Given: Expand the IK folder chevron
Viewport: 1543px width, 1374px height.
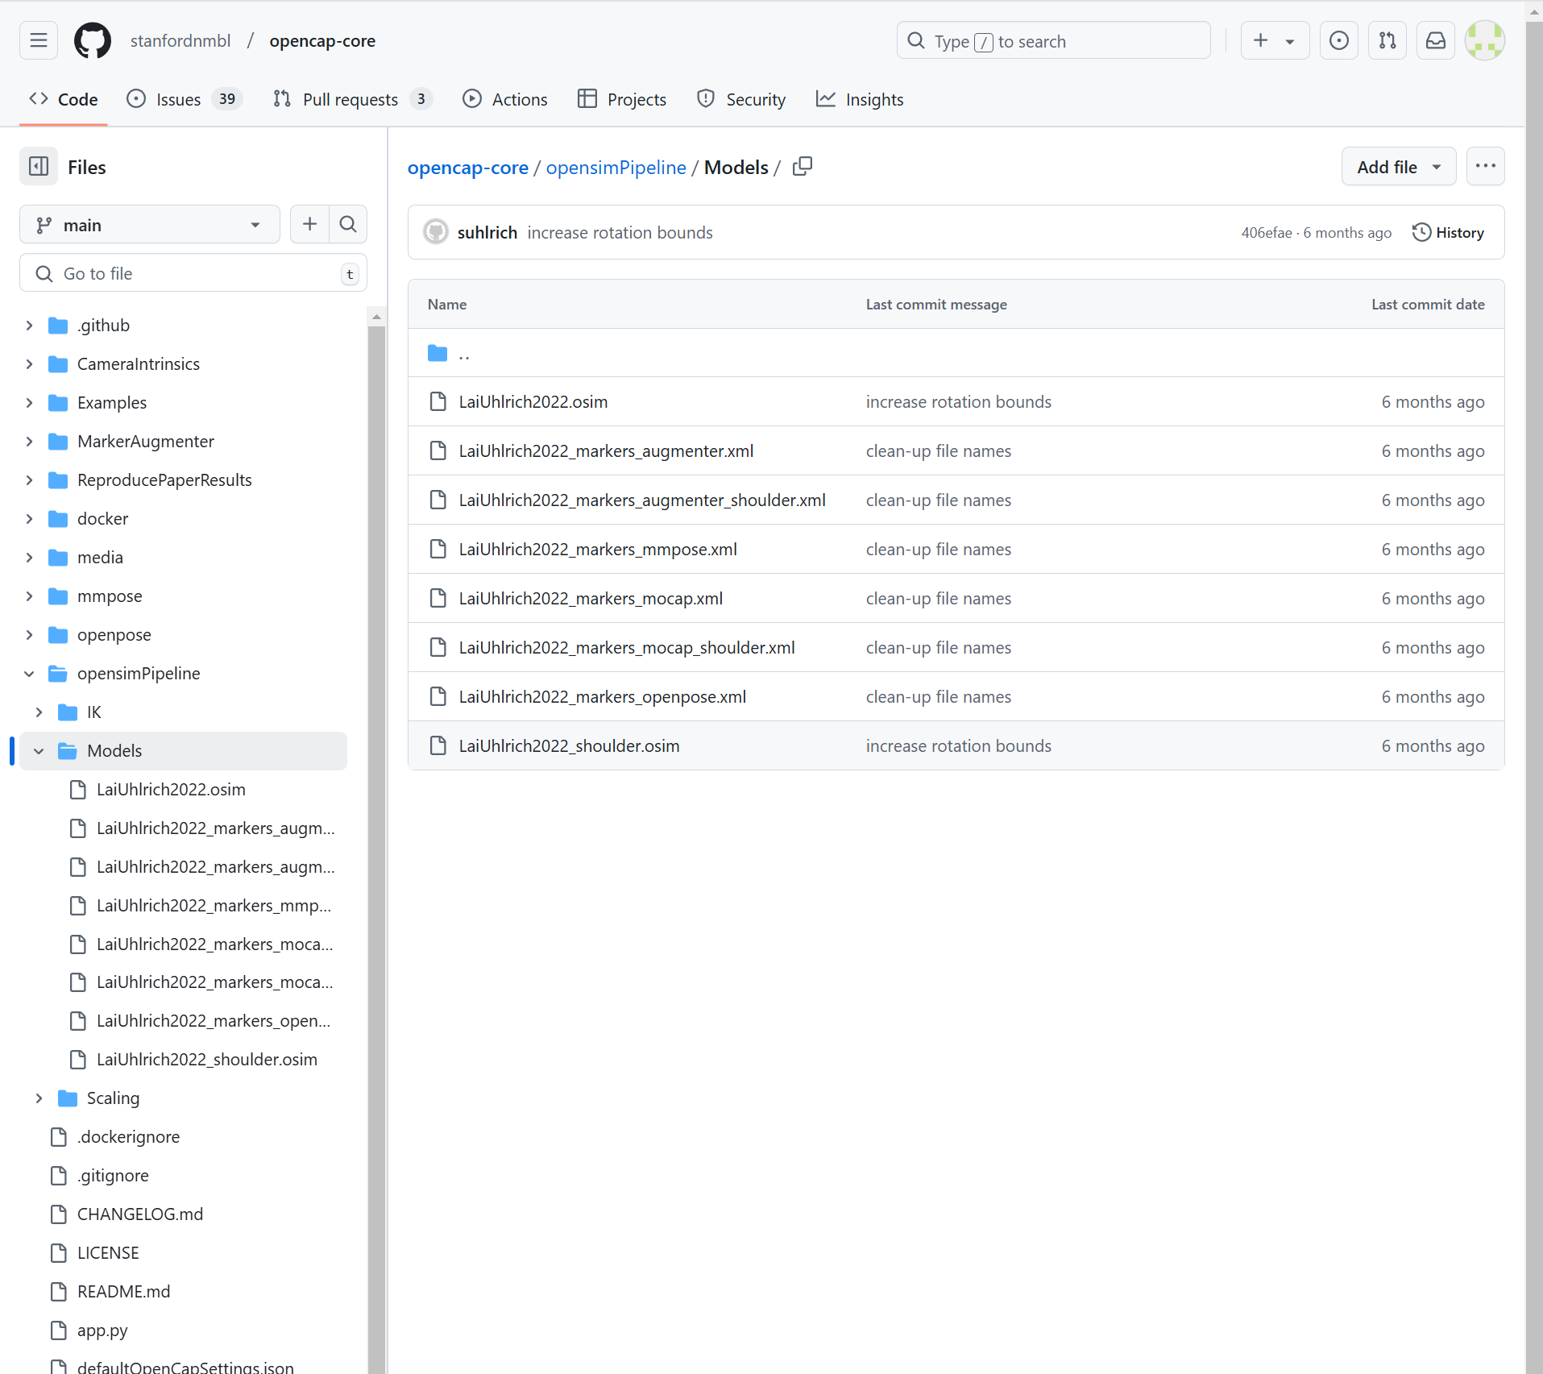Looking at the screenshot, I should [39, 712].
